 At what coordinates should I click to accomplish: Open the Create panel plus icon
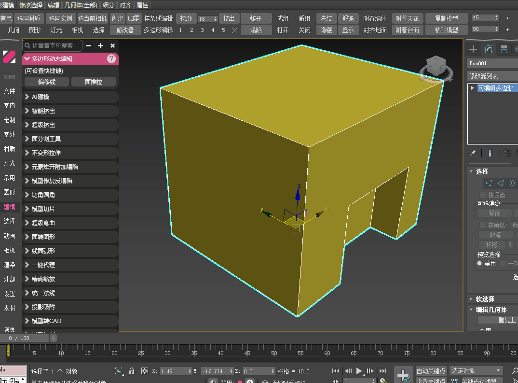[473, 49]
